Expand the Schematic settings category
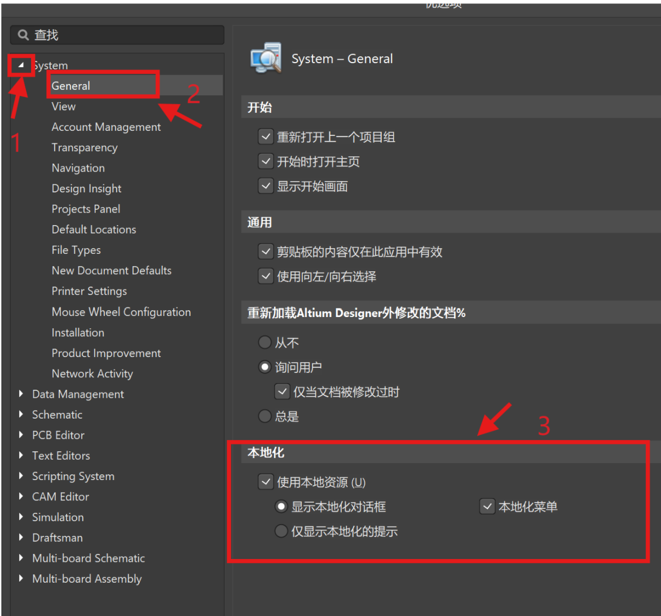The width and height of the screenshot is (661, 616). click(20, 414)
